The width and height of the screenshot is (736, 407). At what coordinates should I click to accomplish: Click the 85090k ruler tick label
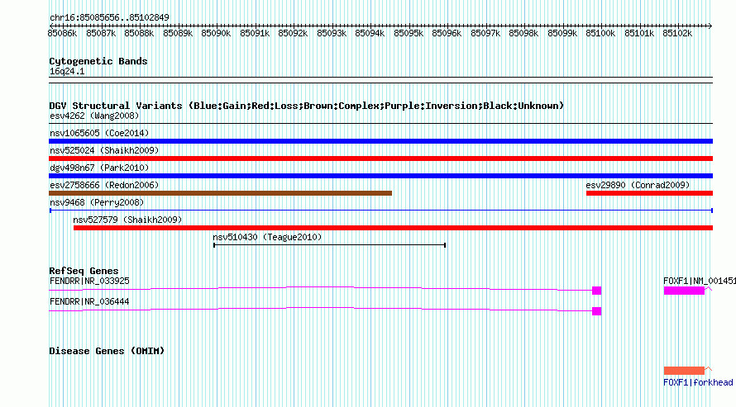(x=216, y=33)
